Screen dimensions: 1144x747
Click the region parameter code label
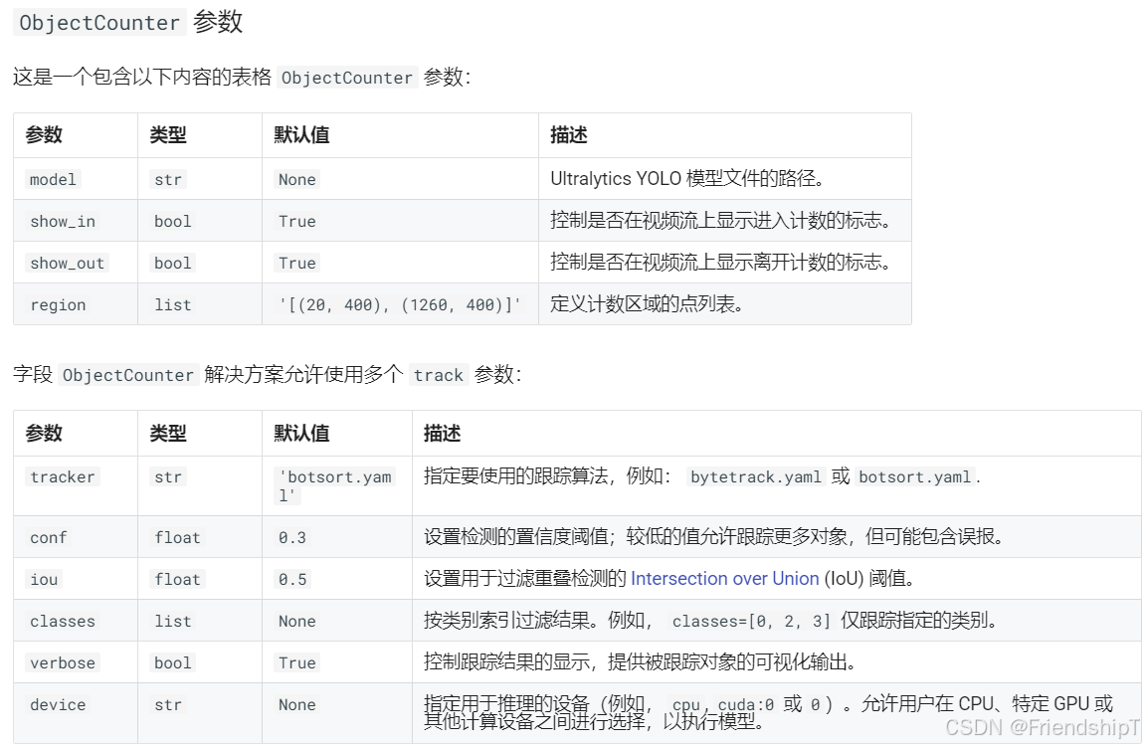pos(58,304)
